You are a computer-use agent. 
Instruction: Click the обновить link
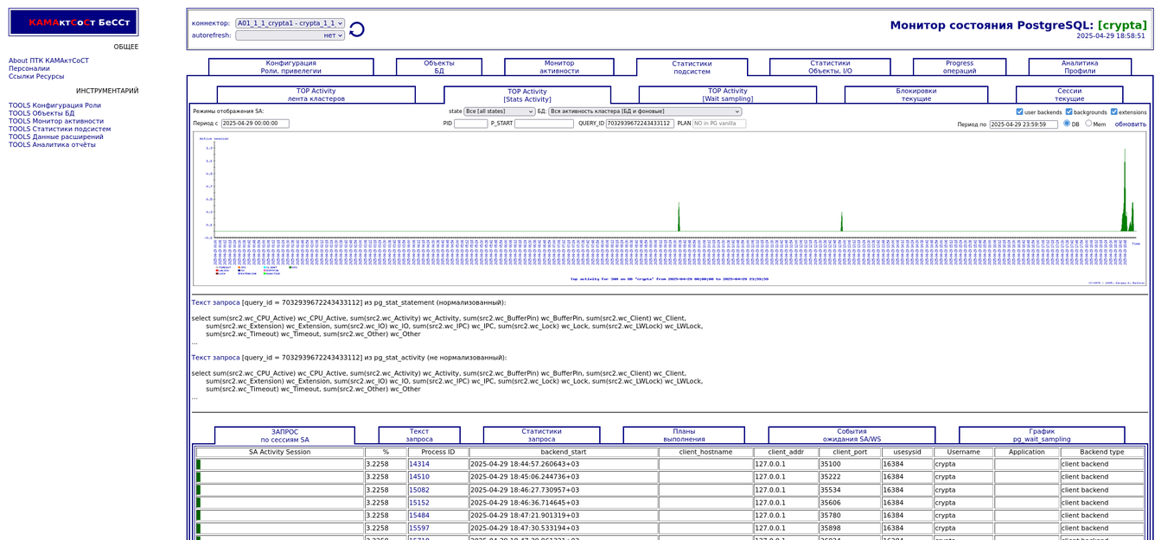(1130, 124)
